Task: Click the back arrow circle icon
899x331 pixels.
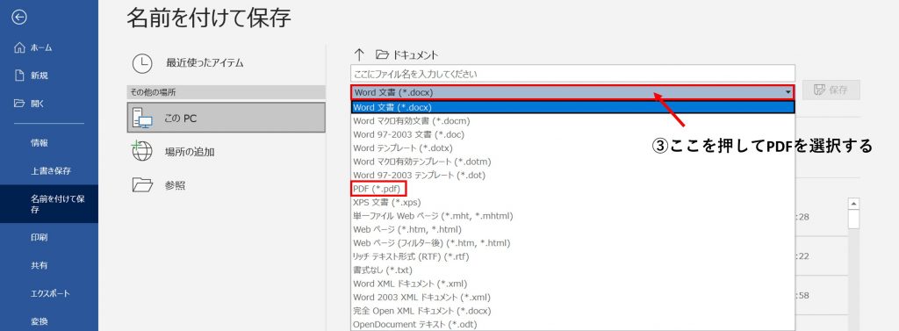Action: coord(19,18)
